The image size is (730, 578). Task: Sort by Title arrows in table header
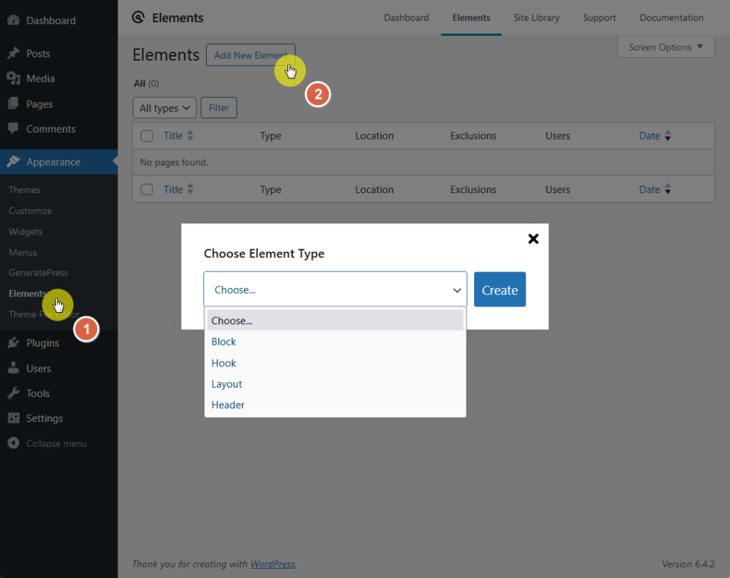(190, 135)
